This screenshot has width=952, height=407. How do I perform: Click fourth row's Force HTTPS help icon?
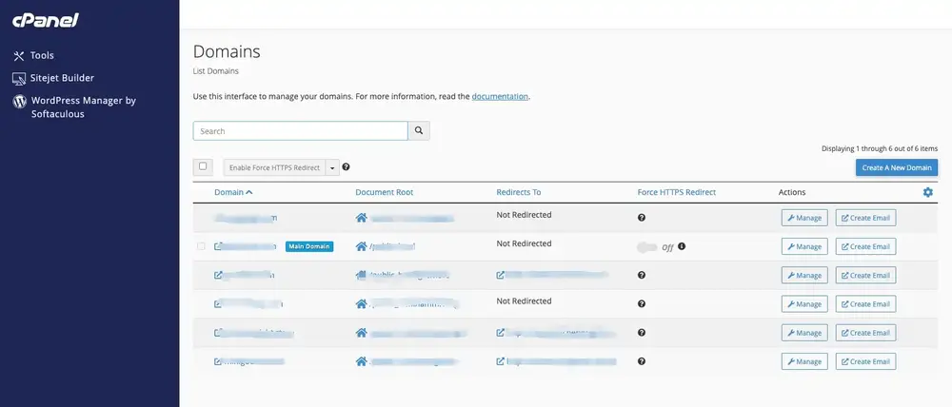click(x=642, y=304)
